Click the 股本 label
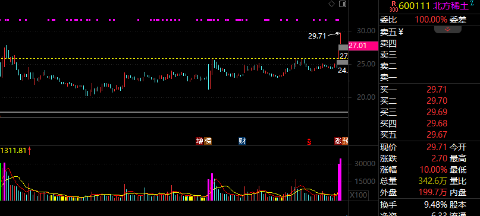Screen dimensions: 480x216 457,204
